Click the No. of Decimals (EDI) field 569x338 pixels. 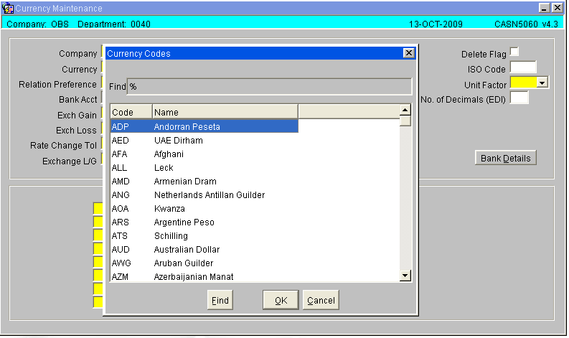coord(519,98)
